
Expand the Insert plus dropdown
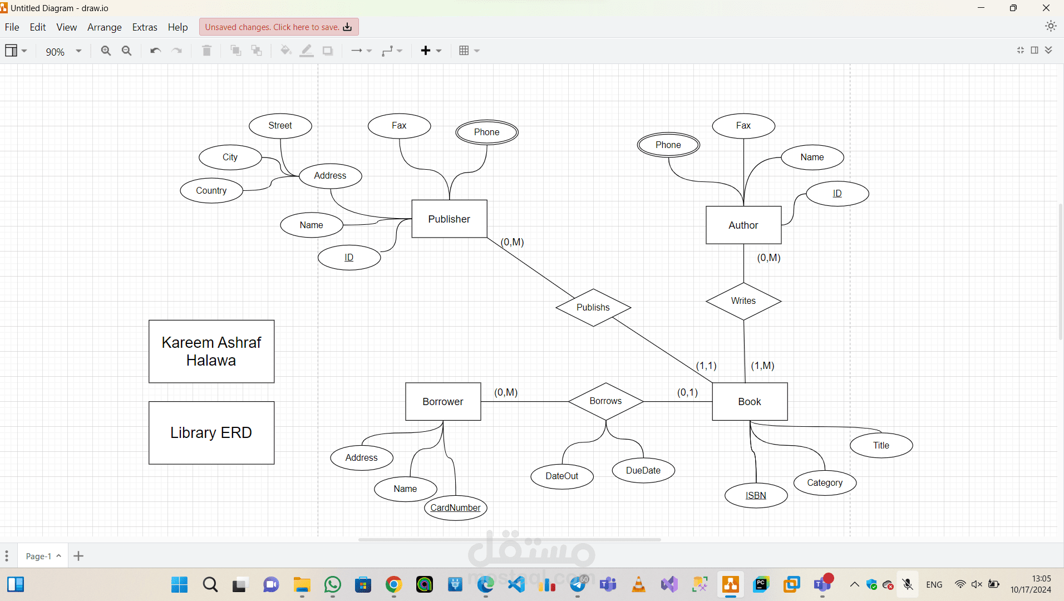[431, 51]
